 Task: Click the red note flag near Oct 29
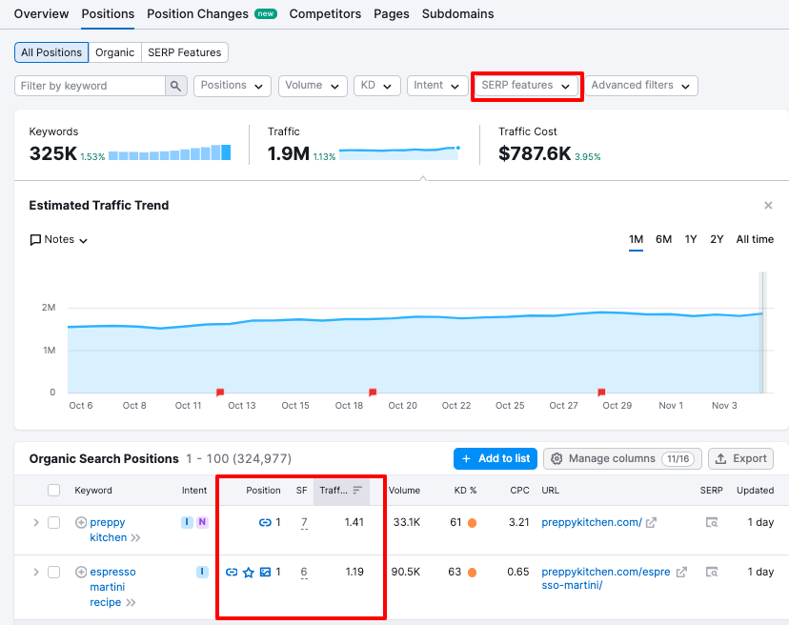tap(601, 392)
